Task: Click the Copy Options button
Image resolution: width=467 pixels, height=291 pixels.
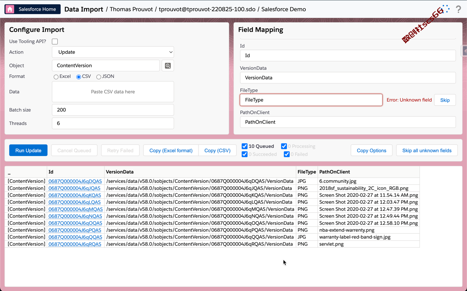Action: click(x=371, y=150)
